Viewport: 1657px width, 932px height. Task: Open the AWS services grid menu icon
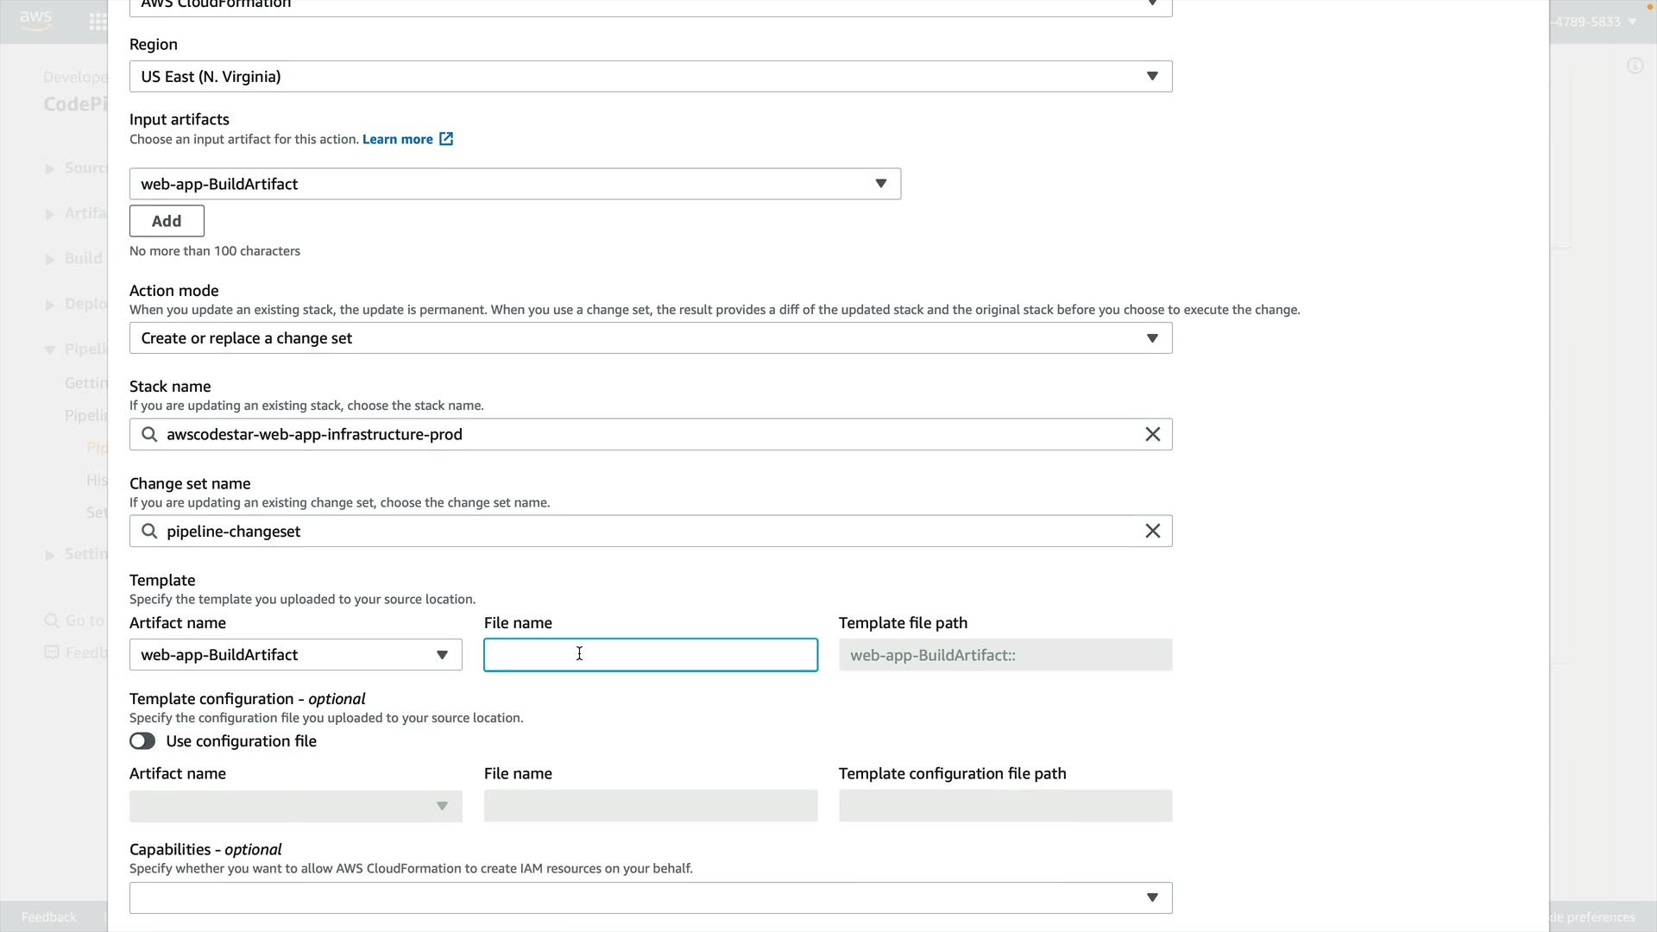click(x=98, y=22)
